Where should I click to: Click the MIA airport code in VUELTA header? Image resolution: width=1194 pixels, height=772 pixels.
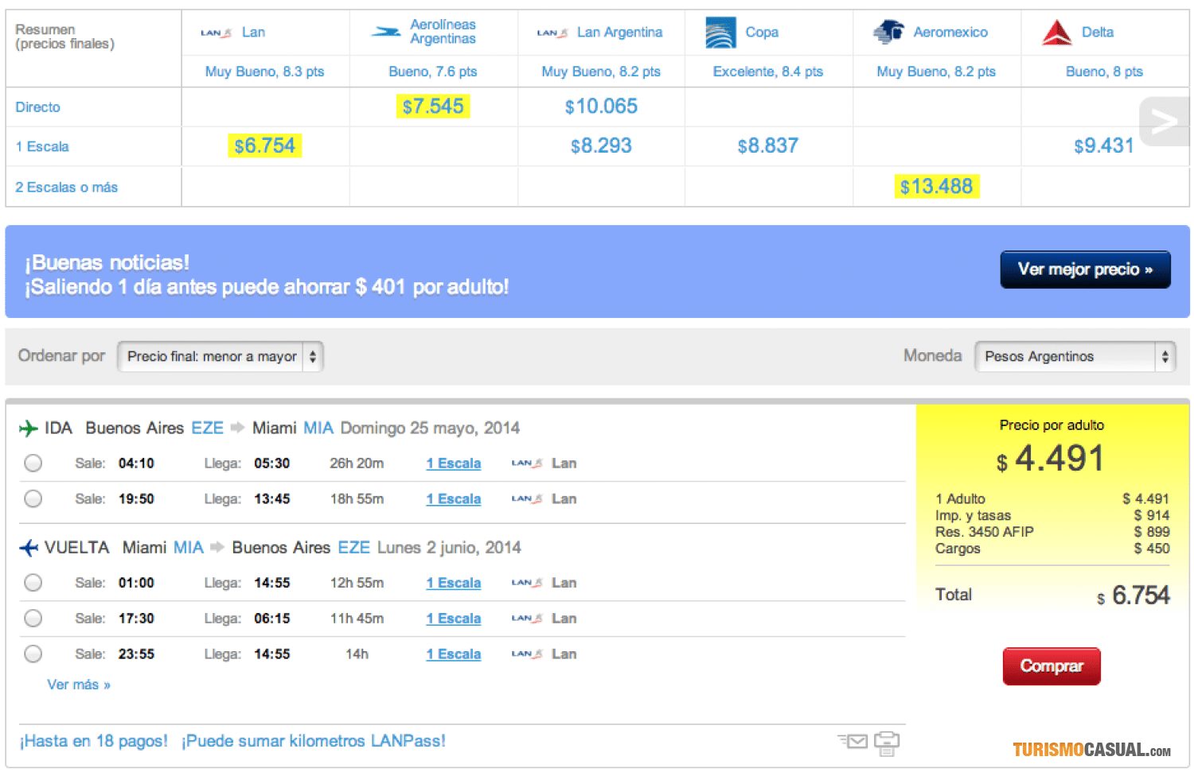(x=189, y=548)
